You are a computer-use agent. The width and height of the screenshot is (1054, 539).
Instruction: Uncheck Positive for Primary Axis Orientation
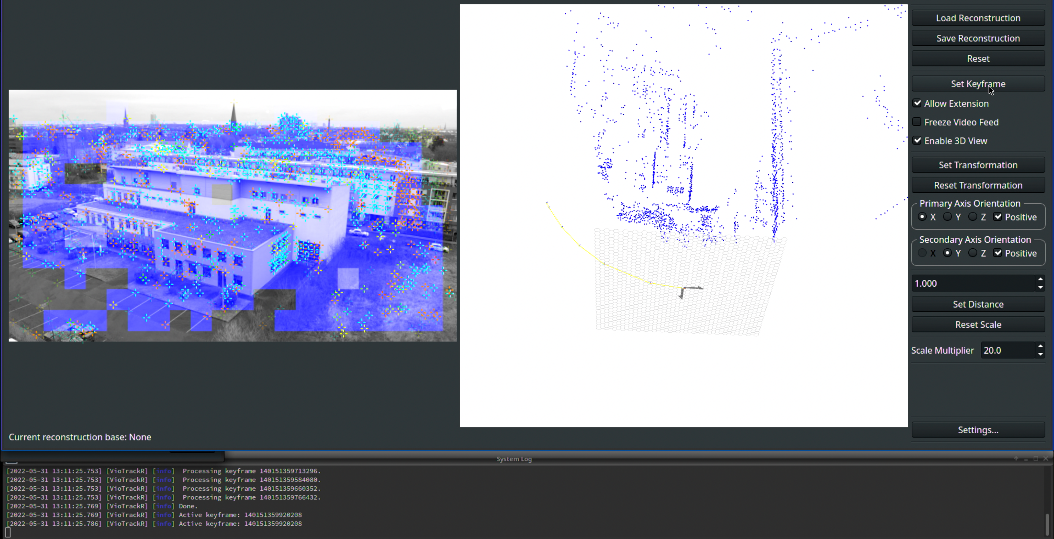coord(998,217)
